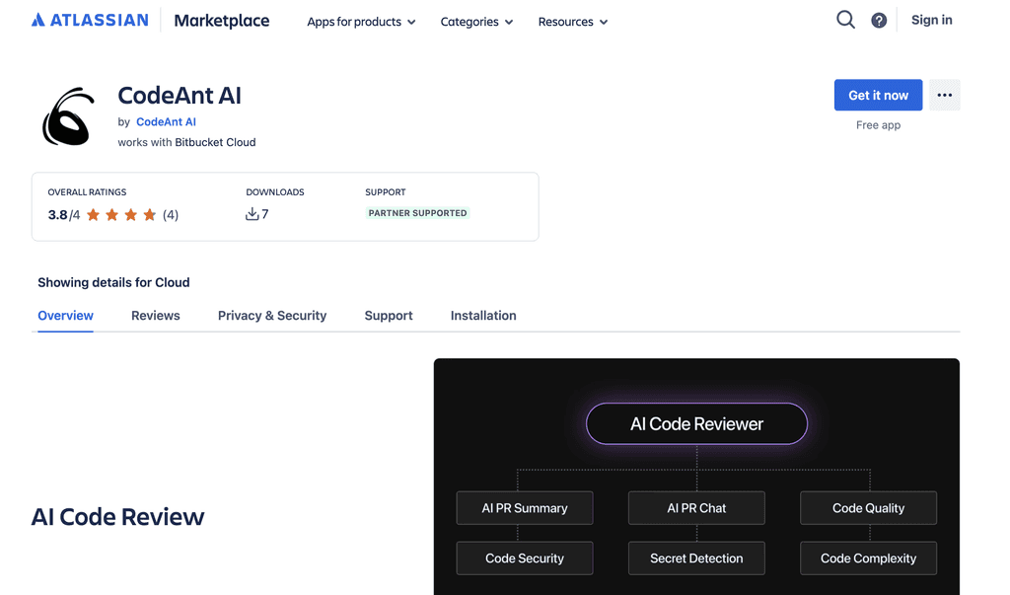1010x595 pixels.
Task: Click the help question mark icon
Action: point(879,19)
